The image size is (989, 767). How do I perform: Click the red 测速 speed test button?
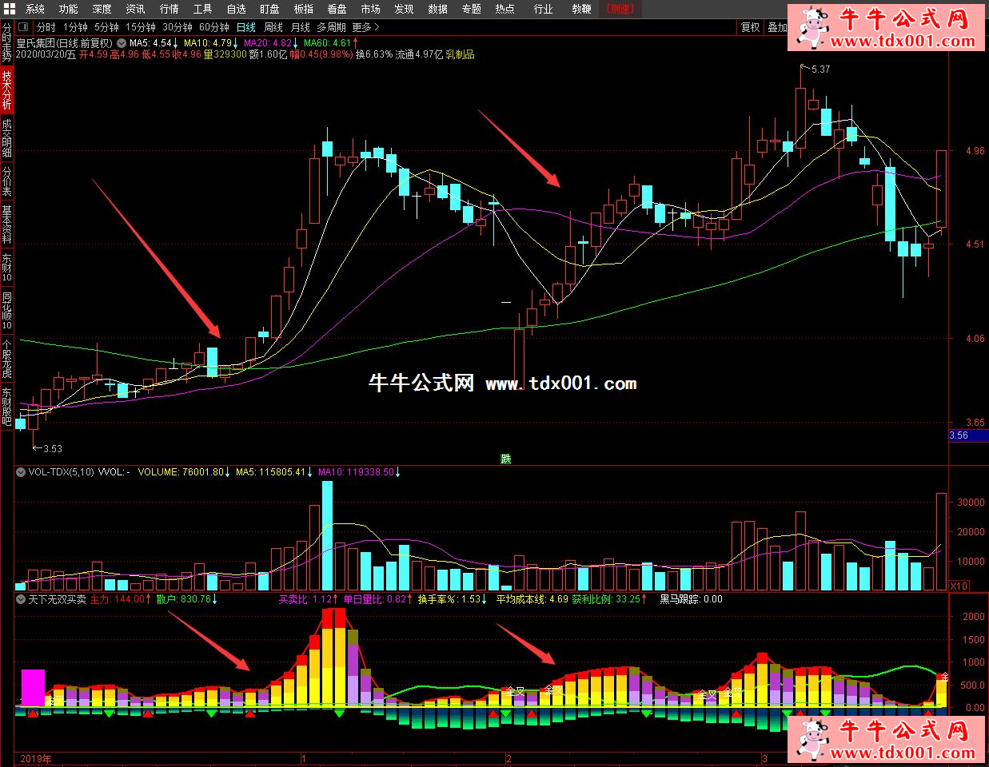[x=620, y=9]
